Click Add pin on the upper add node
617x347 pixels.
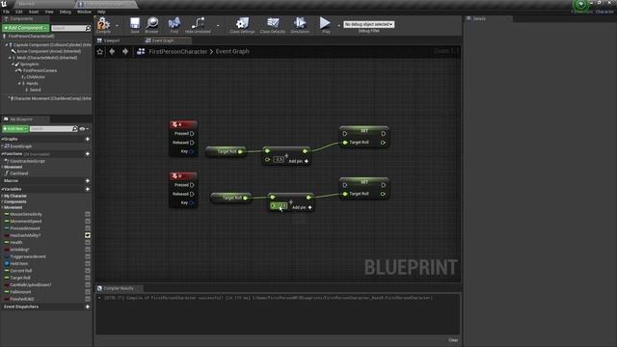pos(299,161)
